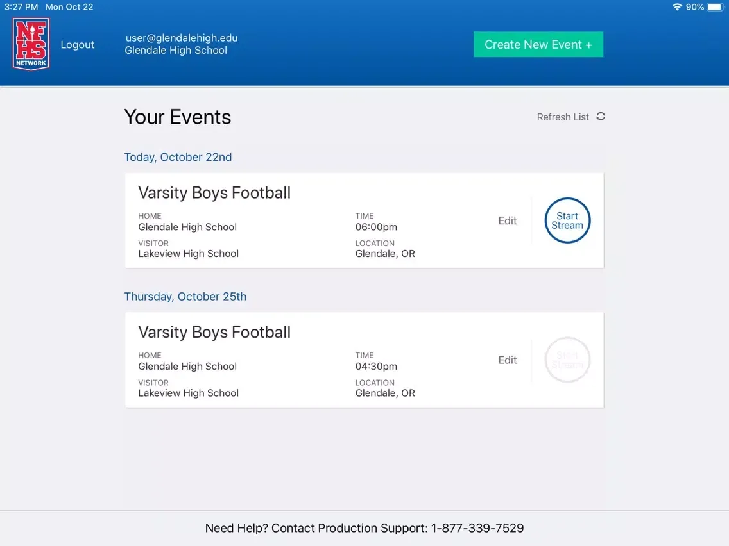Select the Today, October 22nd date header

(x=178, y=157)
